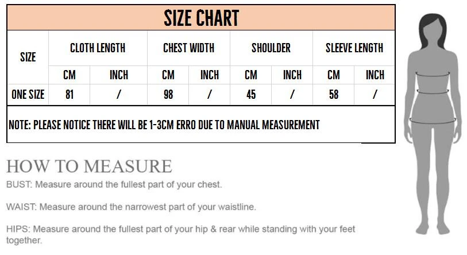Select the BUST measurement instruction text

(x=114, y=184)
